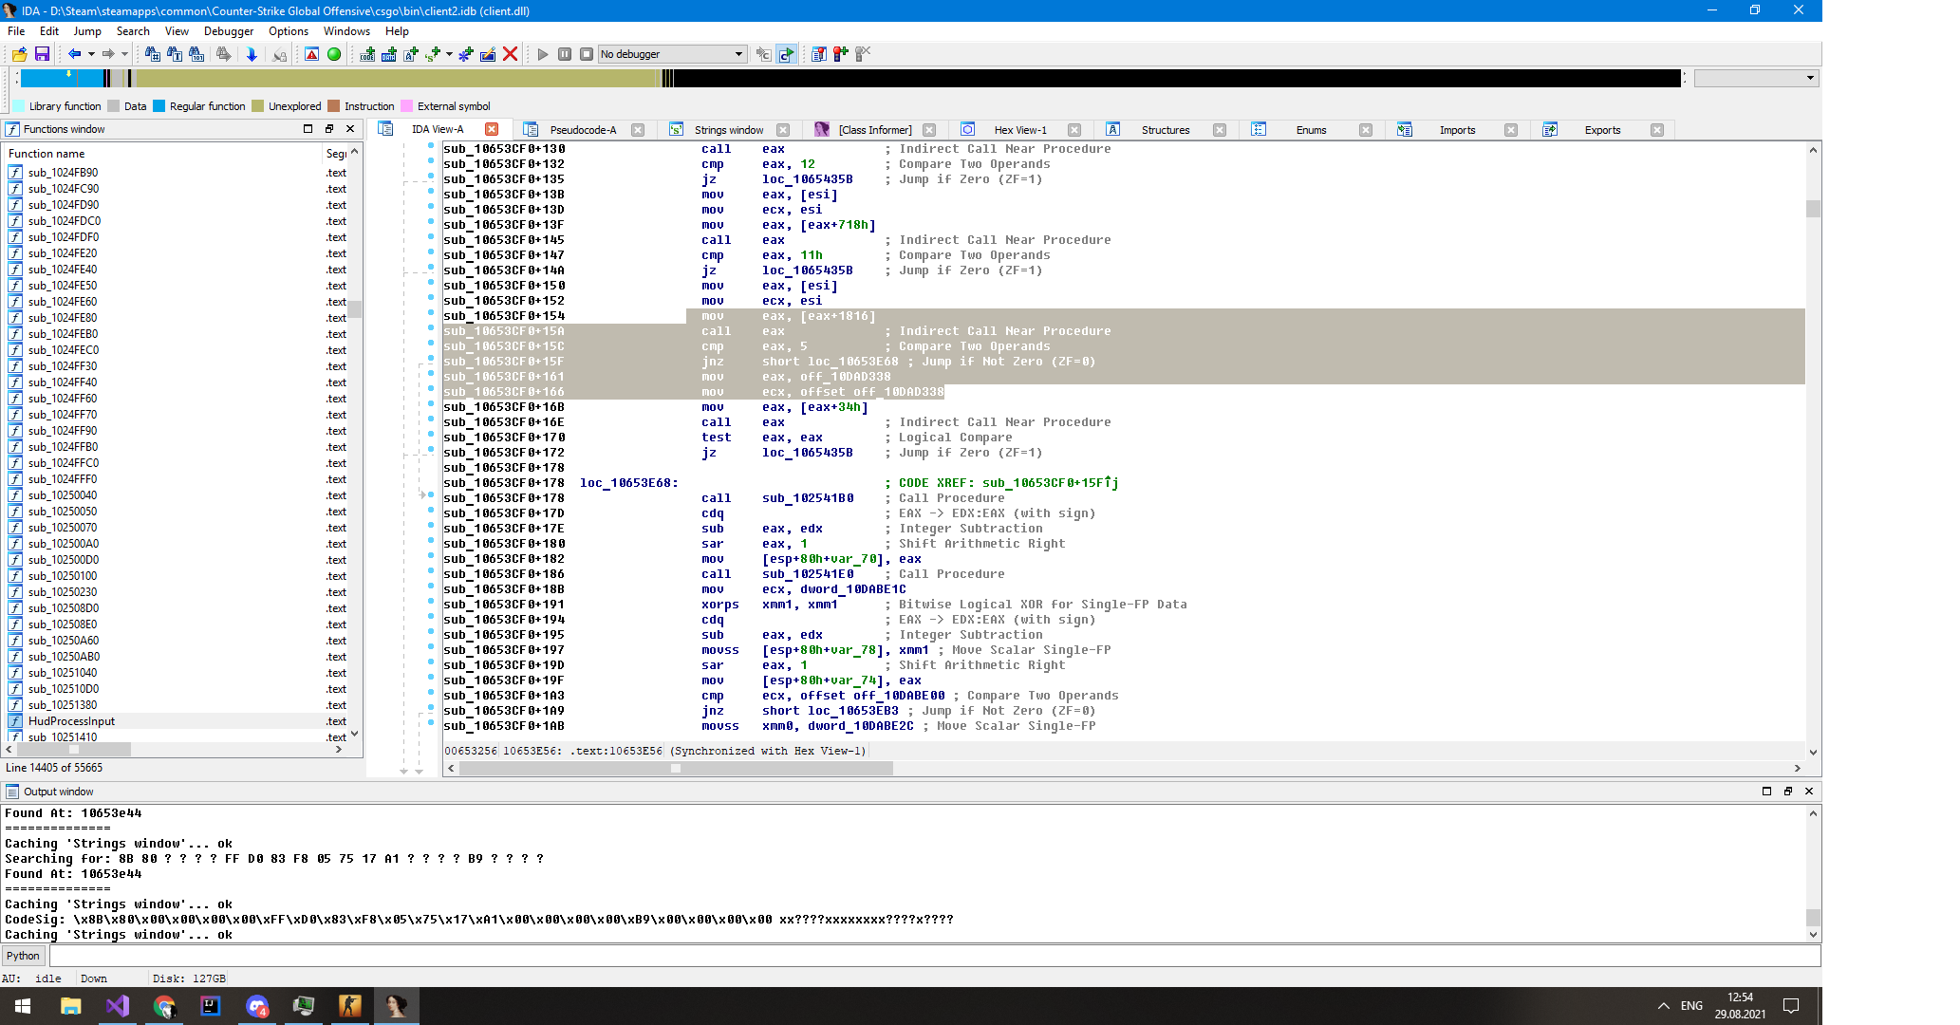The width and height of the screenshot is (1960, 1025).
Task: Click the Save database floppy icon
Action: [x=42, y=54]
